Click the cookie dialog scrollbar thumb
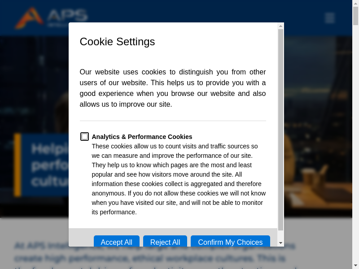Screen dimensions: 359x269 coord(281,130)
